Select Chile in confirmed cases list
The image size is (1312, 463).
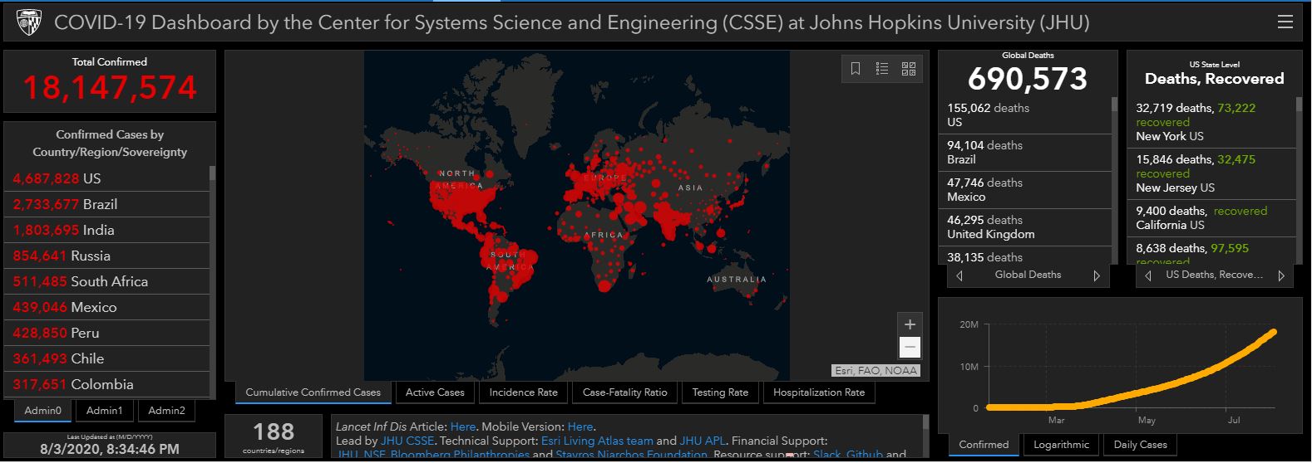(x=106, y=358)
